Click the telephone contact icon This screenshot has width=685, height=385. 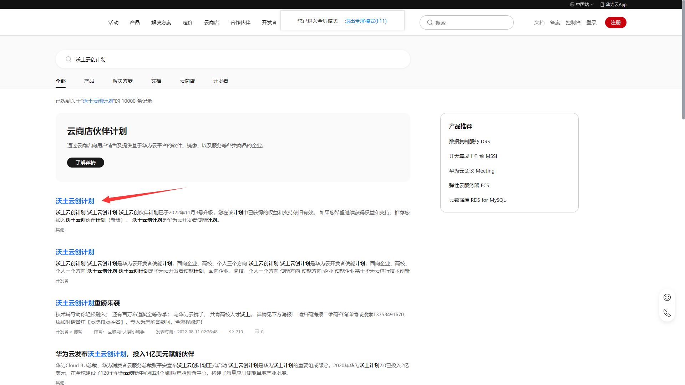coord(667,313)
